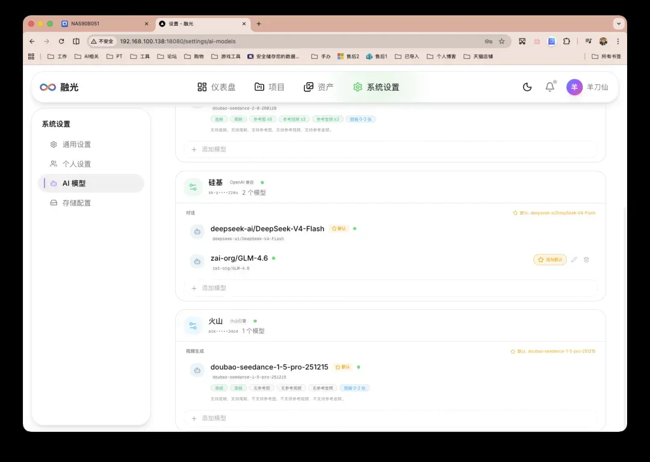Viewport: 650px width, 462px height.
Task: Go to the 项目 projects tab
Action: click(270, 87)
